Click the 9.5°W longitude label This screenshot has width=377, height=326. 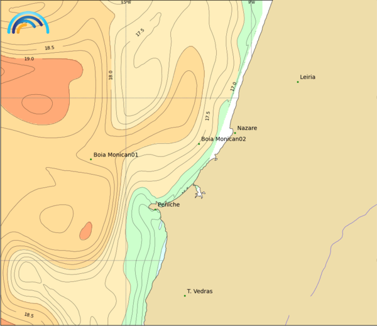(x=126, y=3)
